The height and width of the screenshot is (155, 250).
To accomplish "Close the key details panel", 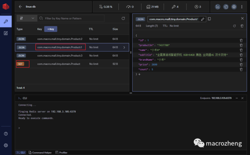I will coord(242,19).
